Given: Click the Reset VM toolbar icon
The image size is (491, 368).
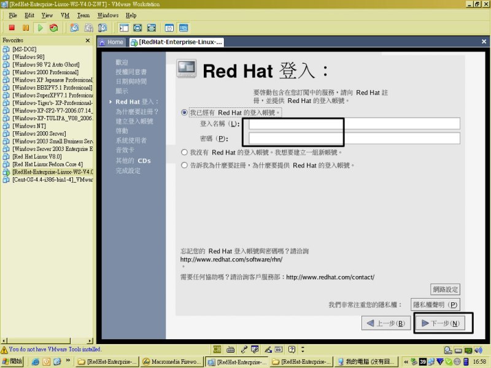Looking at the screenshot, I should tap(54, 28).
